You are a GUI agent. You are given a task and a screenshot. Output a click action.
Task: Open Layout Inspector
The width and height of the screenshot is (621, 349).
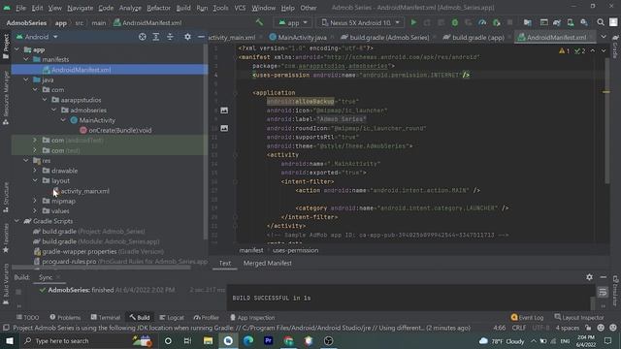[x=579, y=317]
